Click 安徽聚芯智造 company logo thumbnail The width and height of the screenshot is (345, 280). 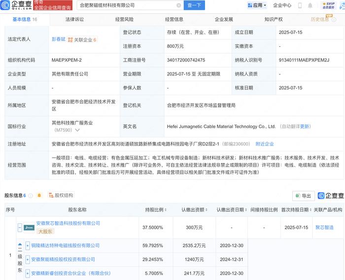coord(29,227)
